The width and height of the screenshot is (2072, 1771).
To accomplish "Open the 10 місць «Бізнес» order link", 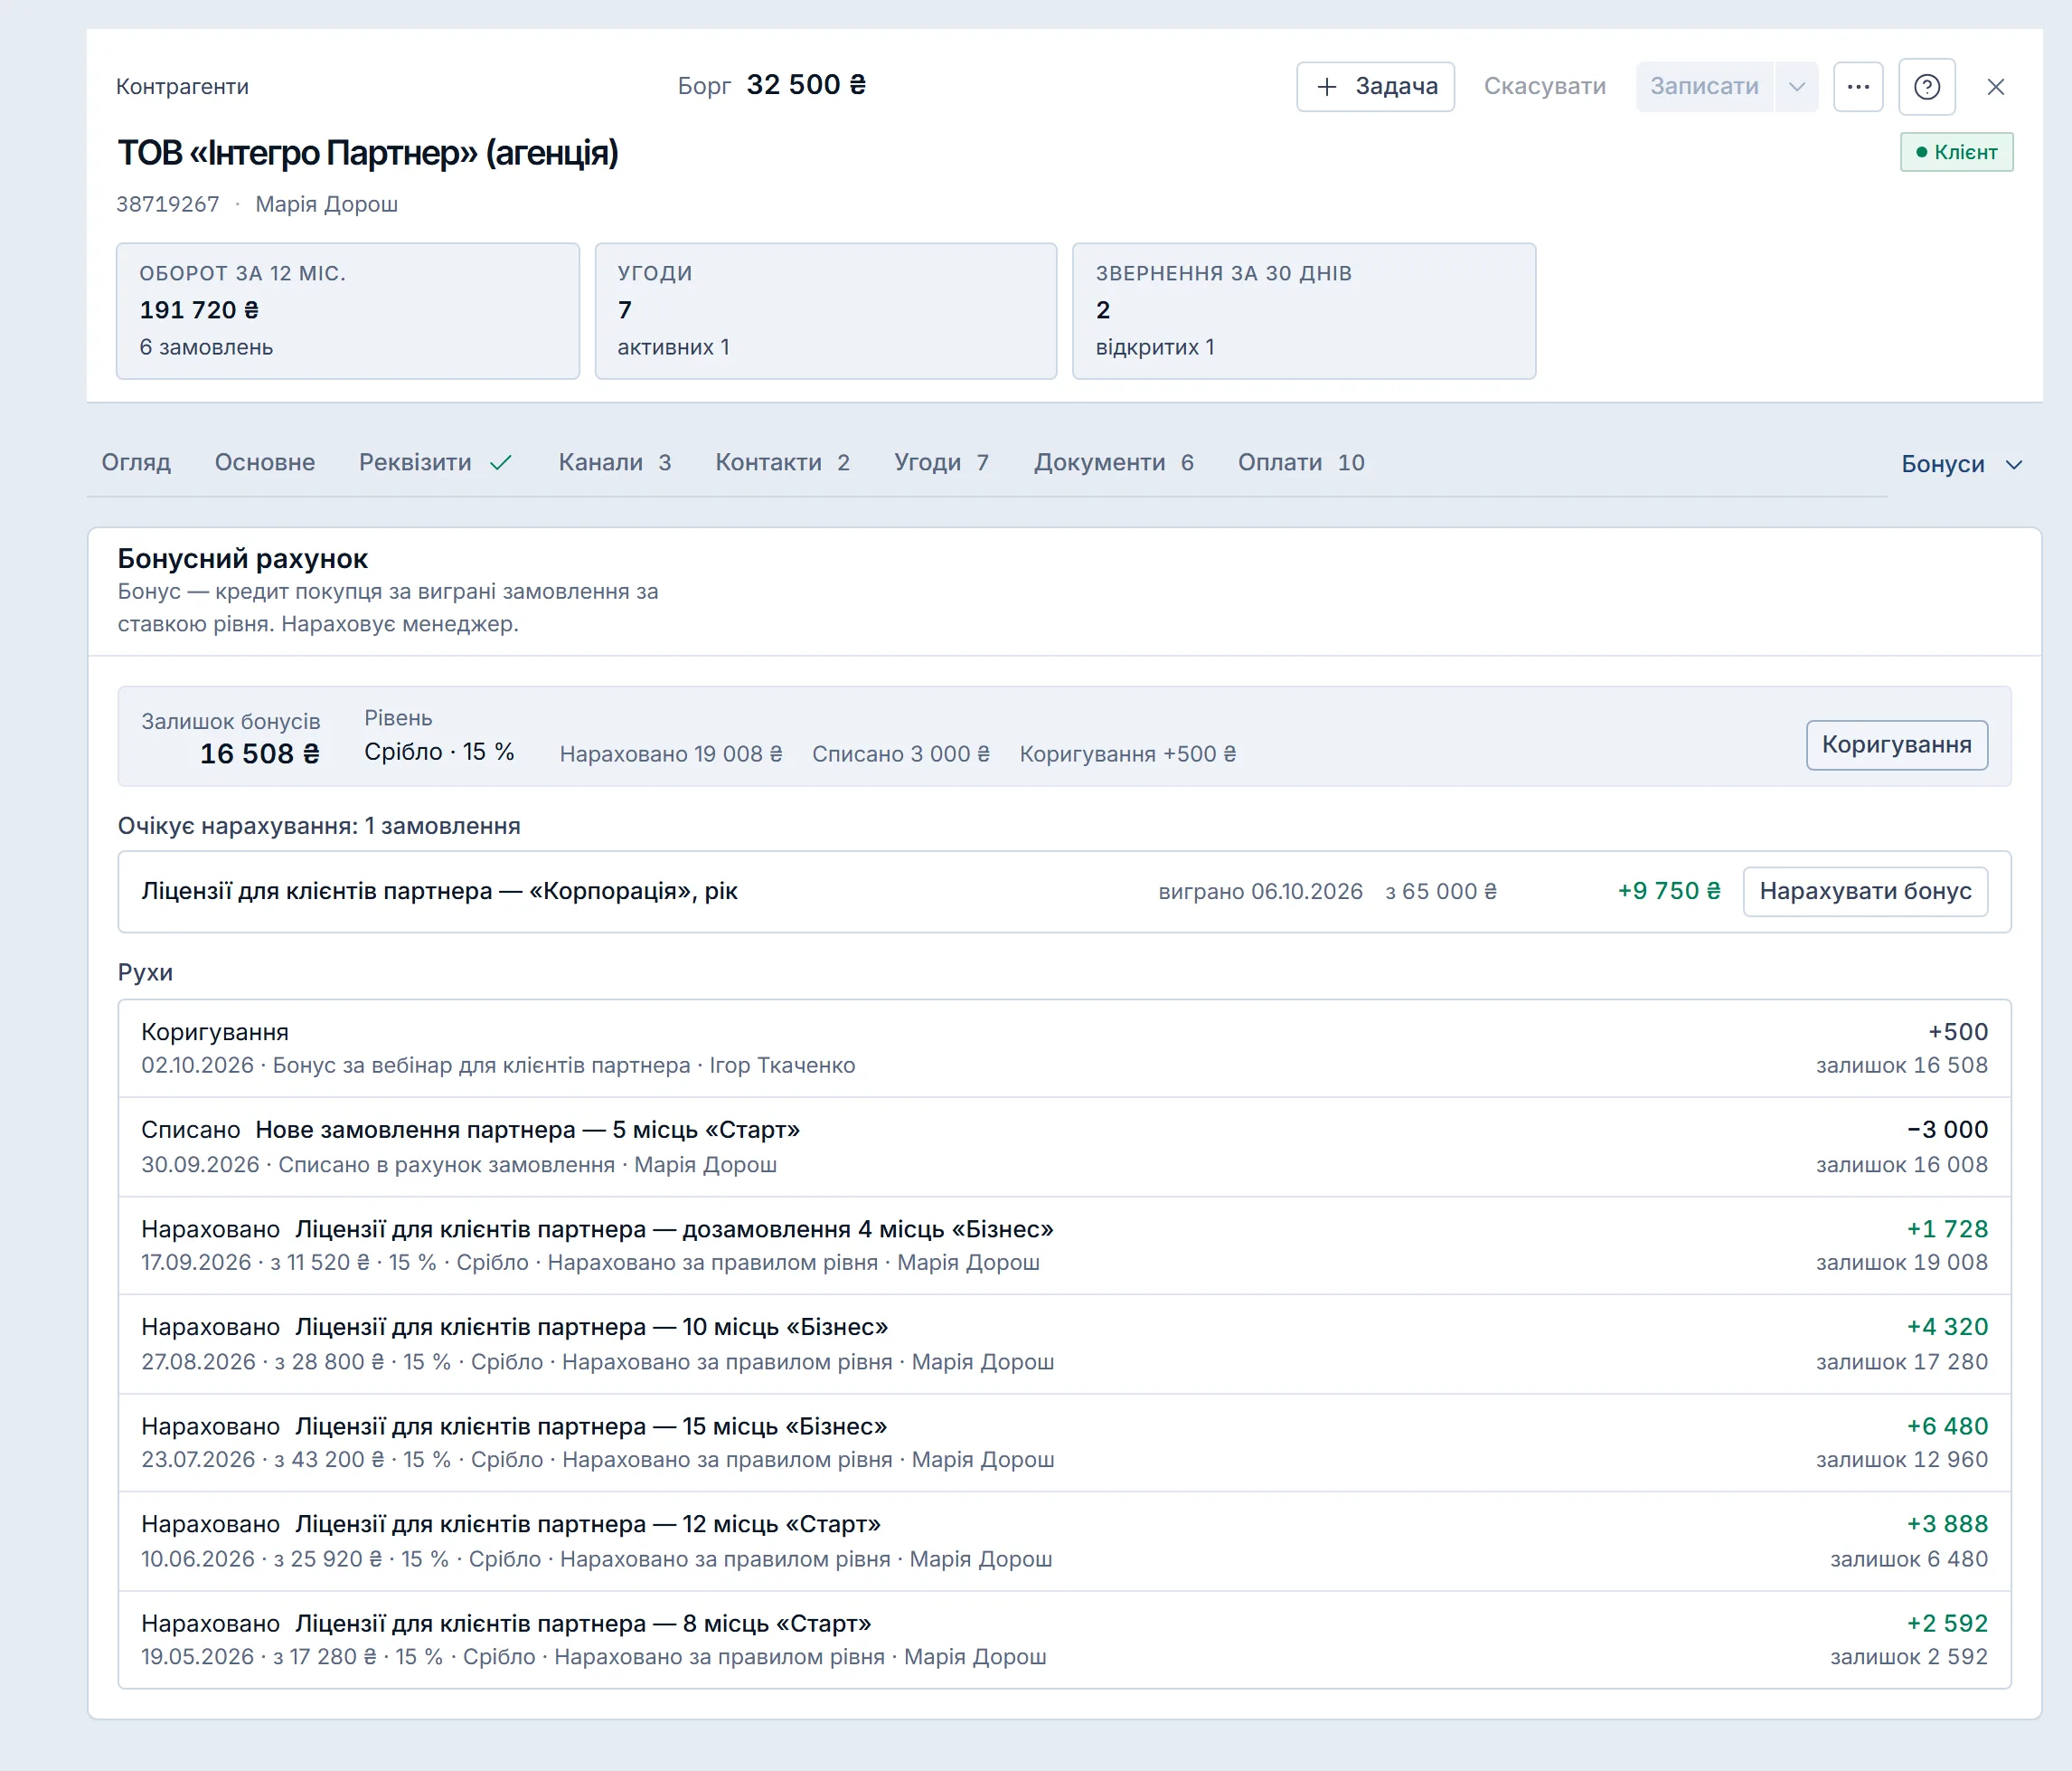I will 592,1327.
